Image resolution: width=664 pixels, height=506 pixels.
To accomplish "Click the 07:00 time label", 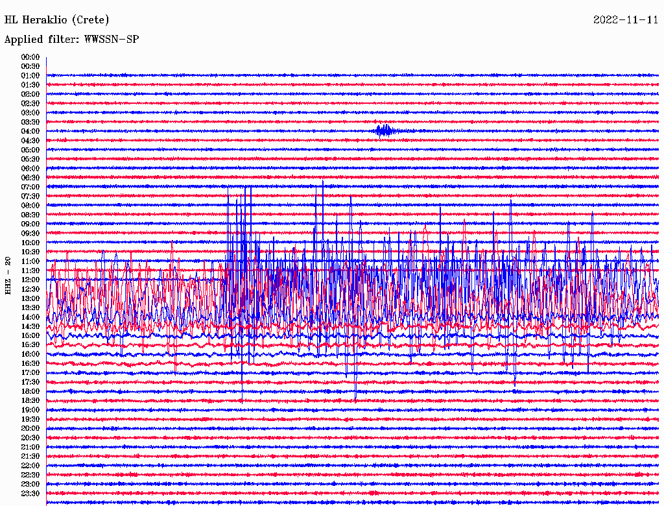I will pyautogui.click(x=30, y=187).
